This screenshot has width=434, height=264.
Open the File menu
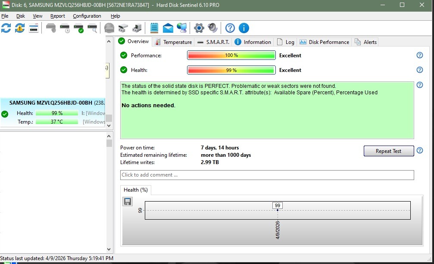pos(5,16)
